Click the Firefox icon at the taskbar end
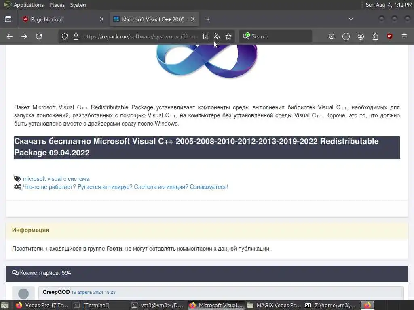 368,305
